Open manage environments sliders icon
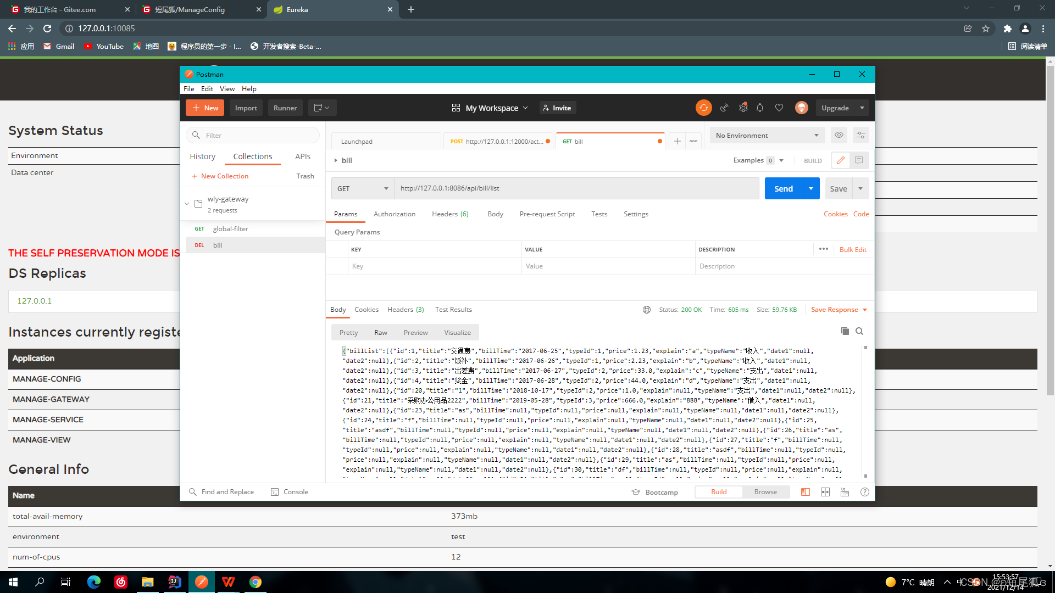 click(x=860, y=135)
